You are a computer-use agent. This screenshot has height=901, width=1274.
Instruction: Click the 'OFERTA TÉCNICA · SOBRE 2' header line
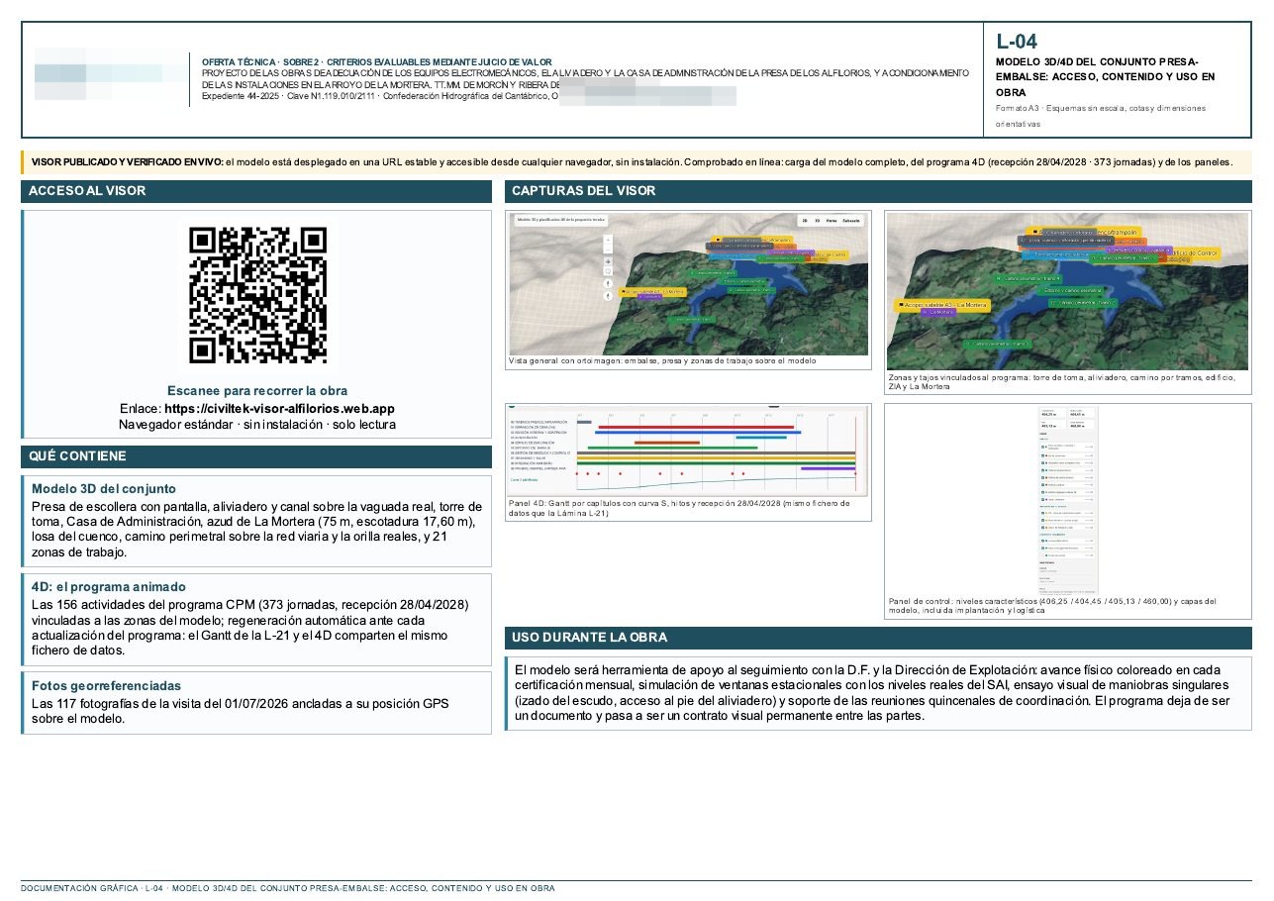click(376, 61)
